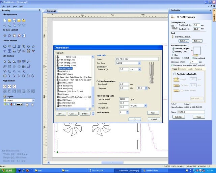Viewport: 216px width, 173px height.
Task: Adjust the Stepover percentage spinner
Action: (146, 88)
